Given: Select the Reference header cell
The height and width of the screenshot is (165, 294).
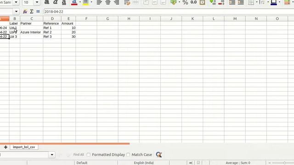Looking at the screenshot, I should click(52, 23).
